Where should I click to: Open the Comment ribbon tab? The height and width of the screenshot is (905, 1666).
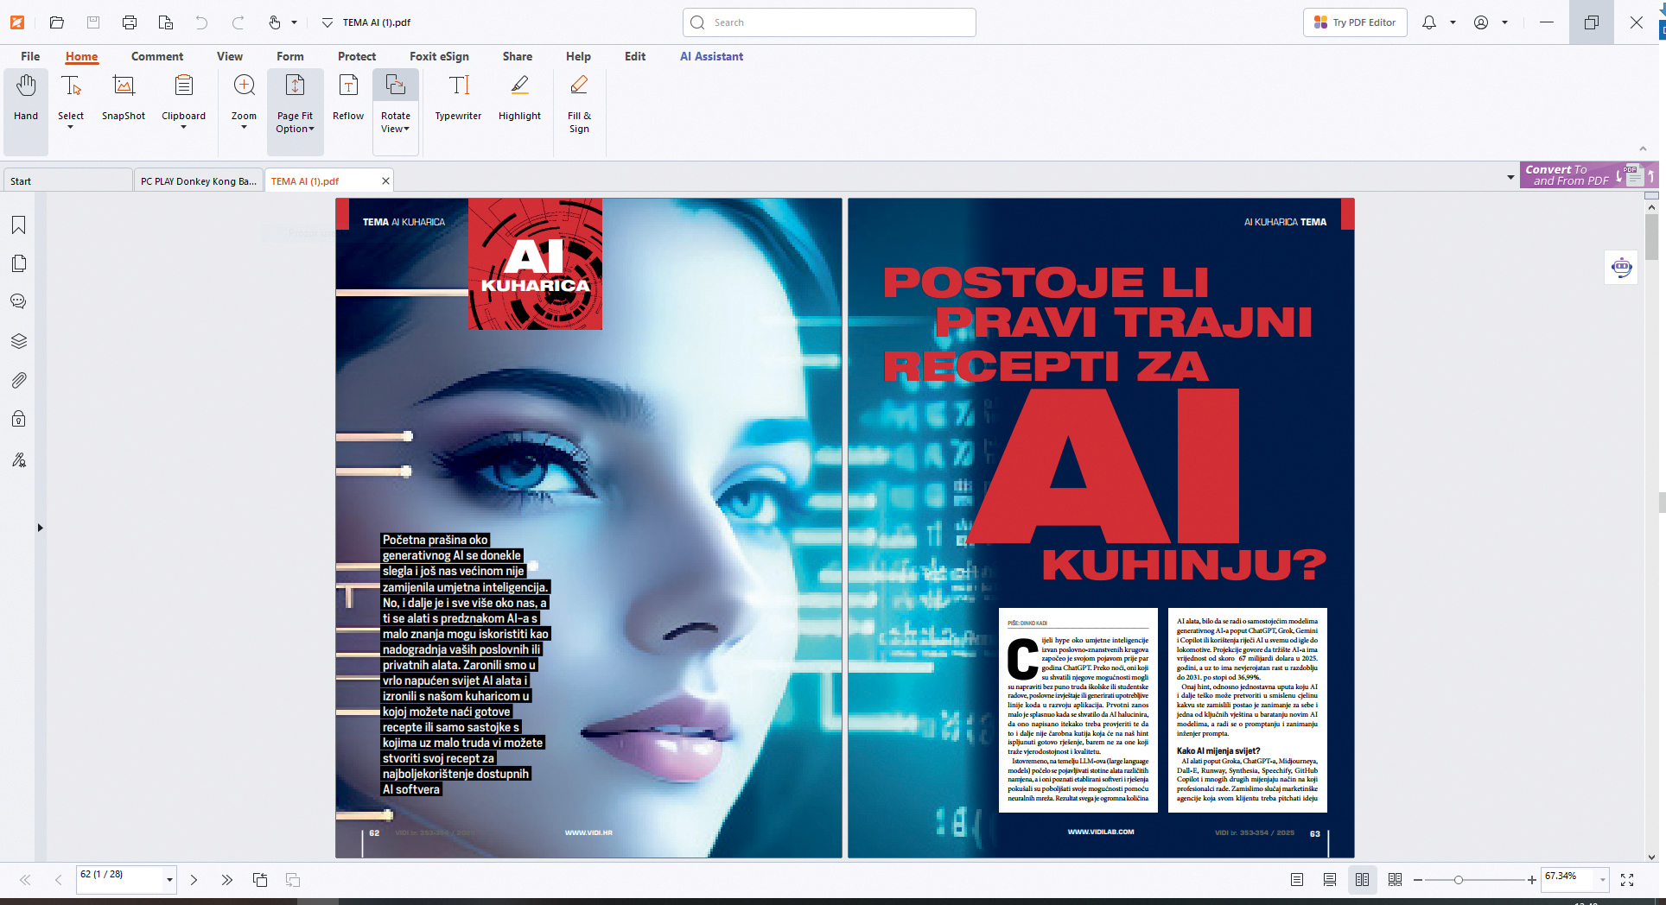click(157, 57)
